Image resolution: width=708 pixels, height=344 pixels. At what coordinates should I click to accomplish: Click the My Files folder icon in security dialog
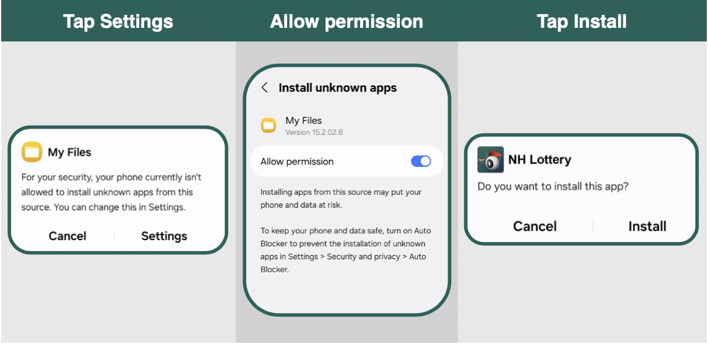point(32,152)
